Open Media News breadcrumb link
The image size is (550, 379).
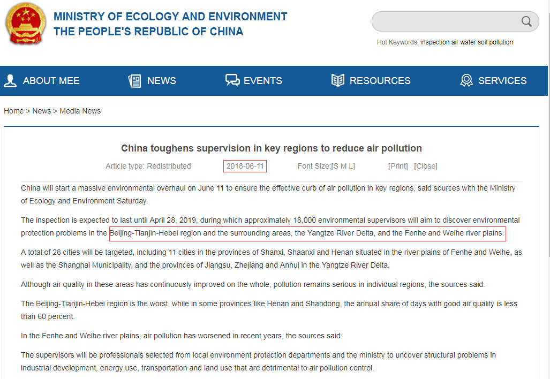tap(80, 111)
